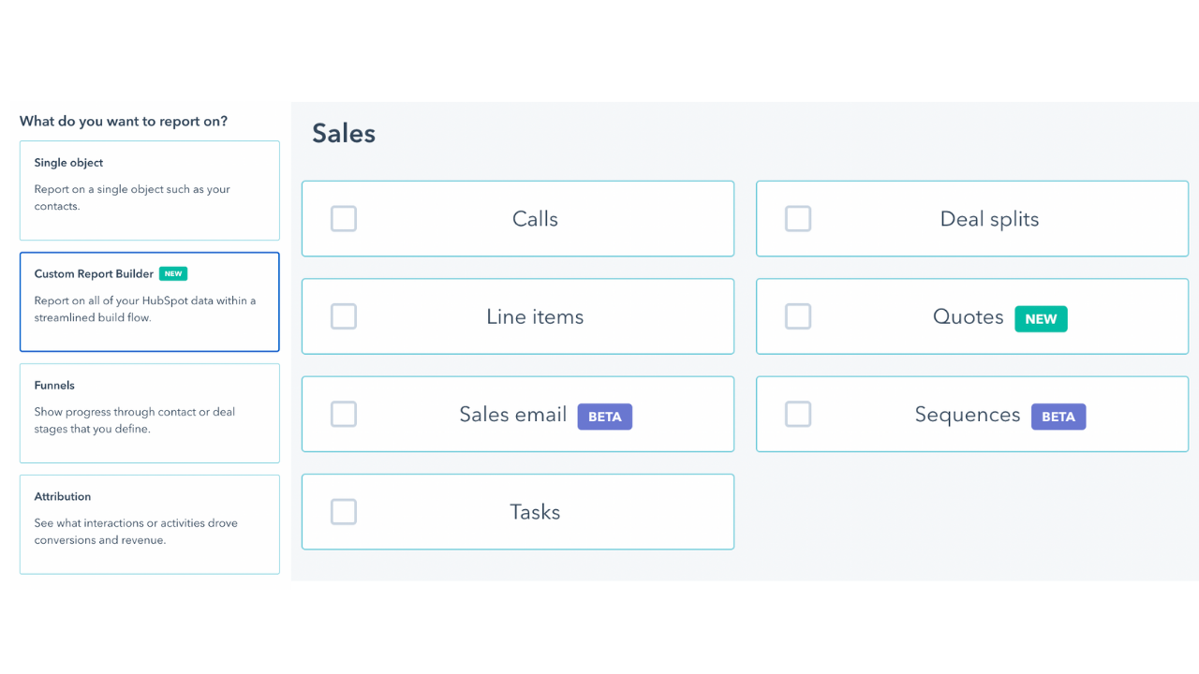This screenshot has width=1199, height=674.
Task: Click the Calls label text
Action: [x=535, y=219]
